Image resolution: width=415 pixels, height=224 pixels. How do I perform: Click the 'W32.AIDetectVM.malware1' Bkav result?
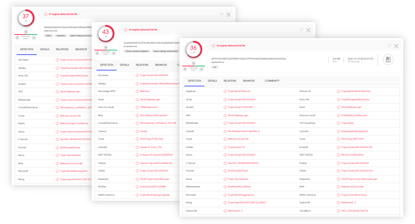[154, 115]
